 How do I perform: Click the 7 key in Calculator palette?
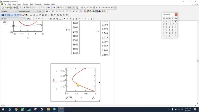167,27
